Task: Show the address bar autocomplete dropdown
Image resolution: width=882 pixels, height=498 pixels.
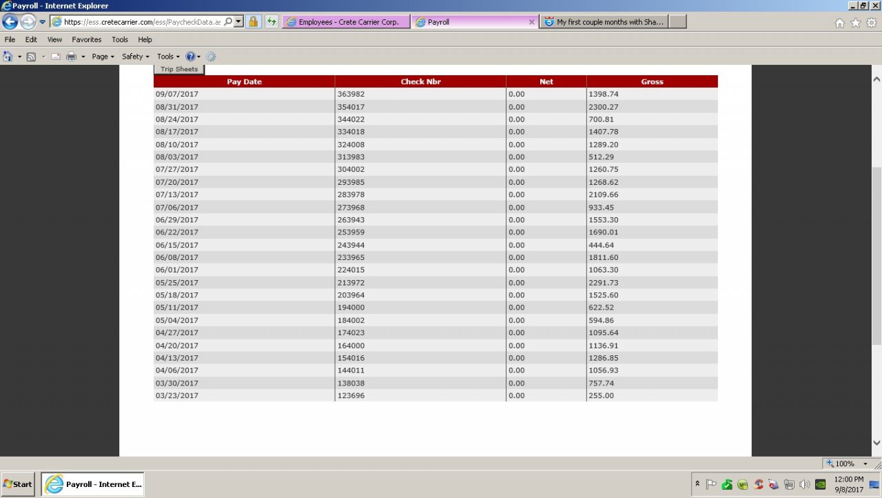Action: coord(238,21)
